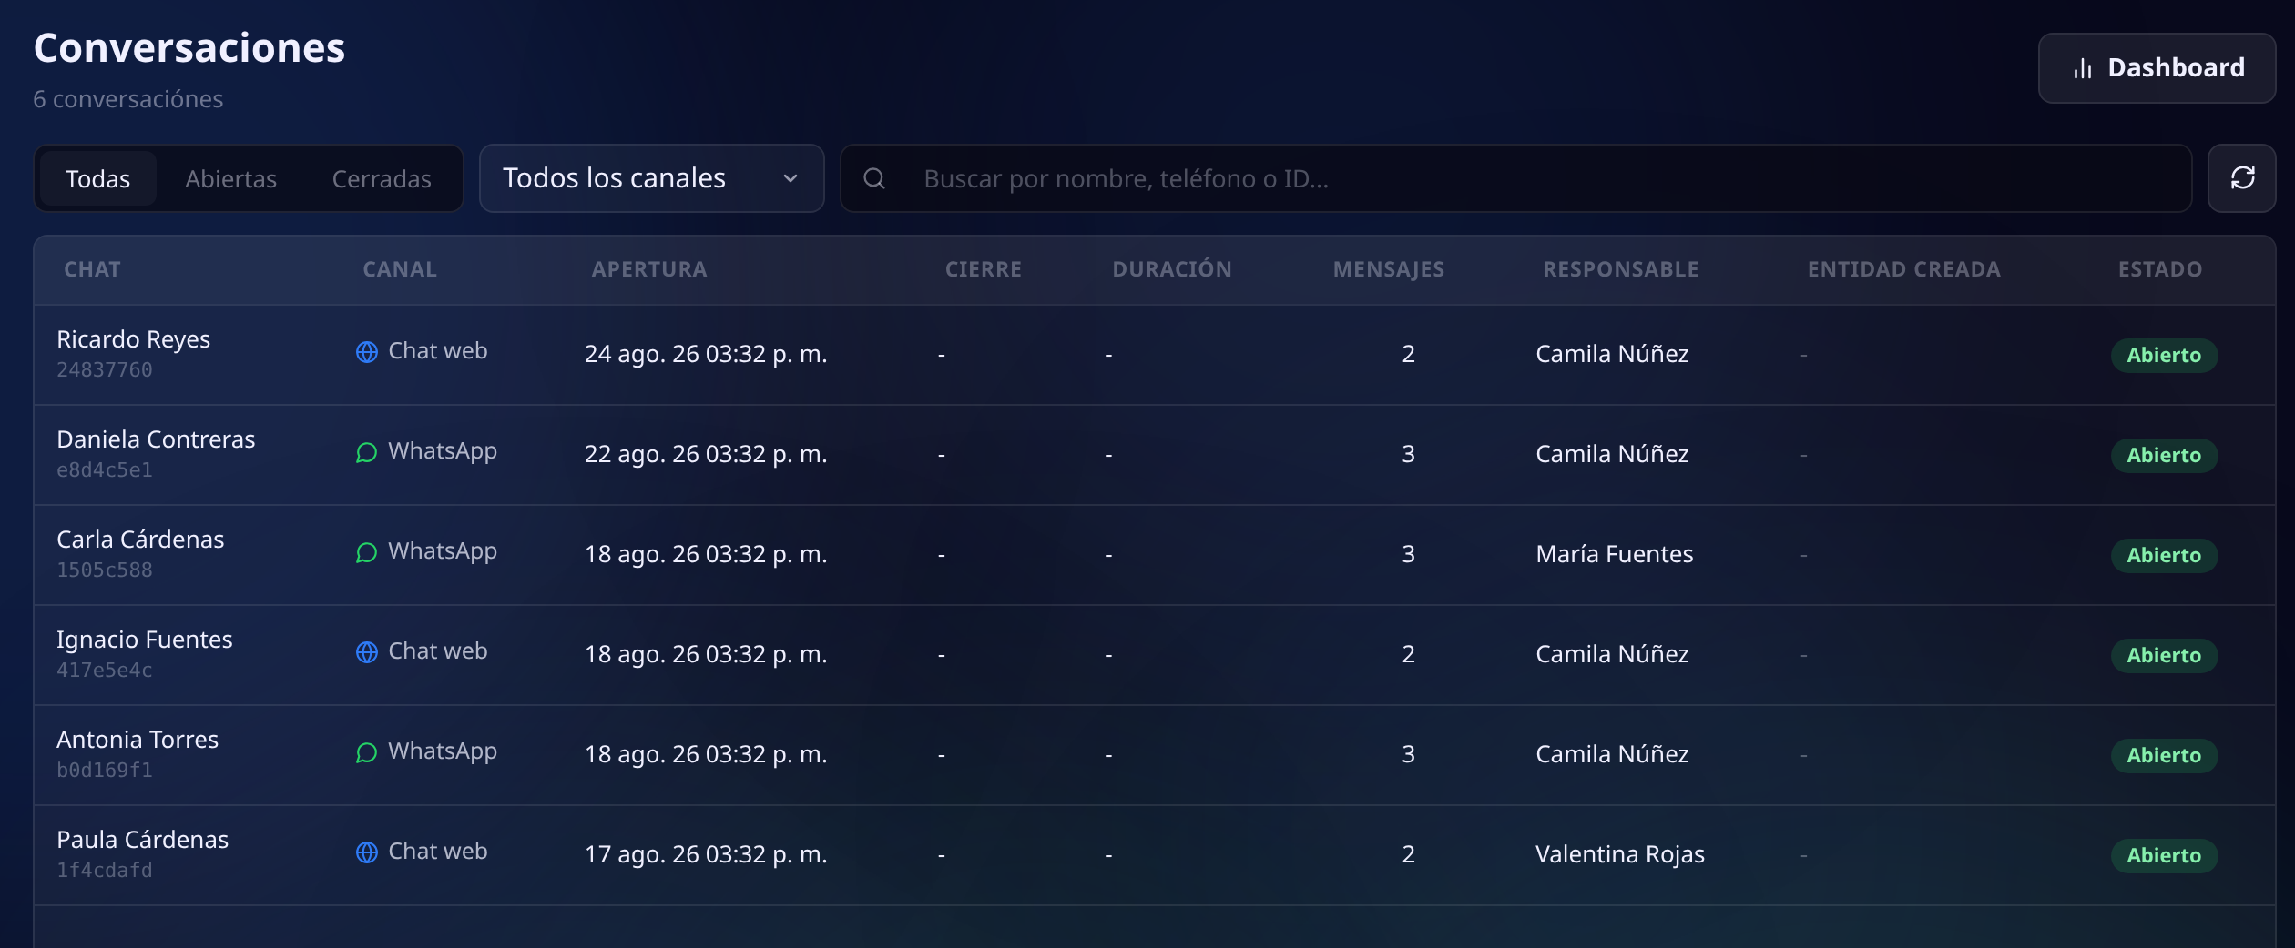Click chat ID 1505c588
2295x948 pixels.
[105, 570]
